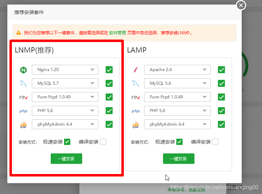Image resolution: width=262 pixels, height=194 pixels.
Task: Close the recommended install dialog
Action: pyautogui.click(x=241, y=5)
